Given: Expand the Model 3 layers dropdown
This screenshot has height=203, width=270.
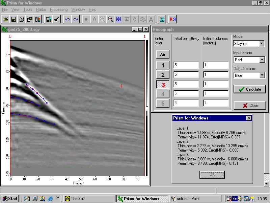Looking at the screenshot, I should pyautogui.click(x=261, y=44).
